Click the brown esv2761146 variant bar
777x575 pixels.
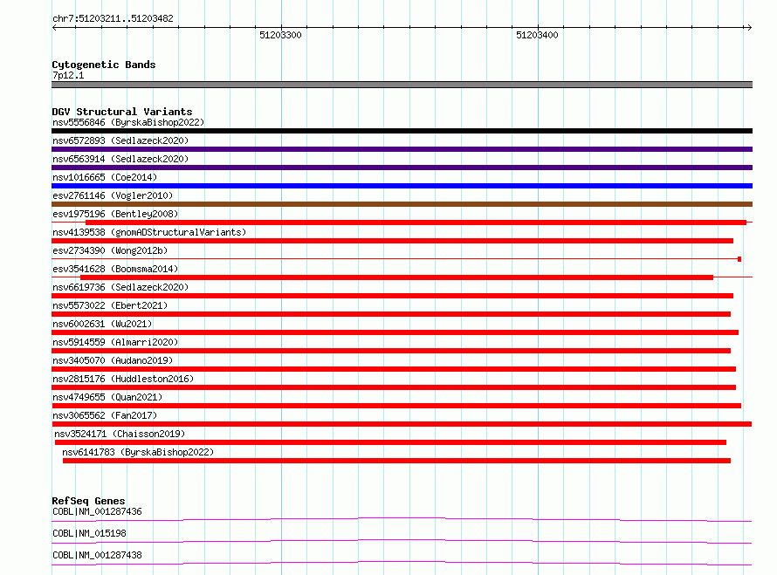[x=402, y=204]
